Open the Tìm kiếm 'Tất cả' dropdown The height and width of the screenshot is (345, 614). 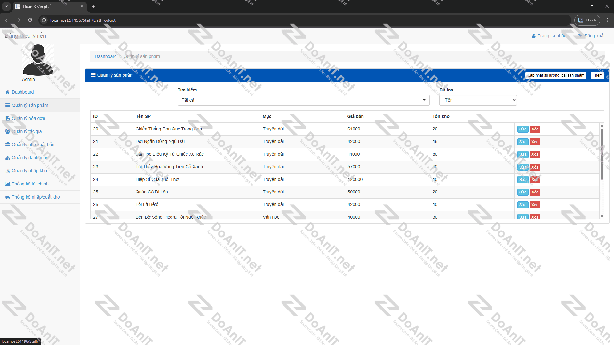pyautogui.click(x=303, y=100)
